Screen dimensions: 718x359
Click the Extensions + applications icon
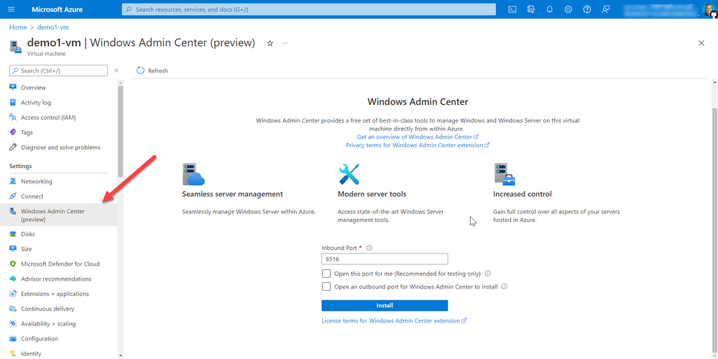(x=13, y=294)
